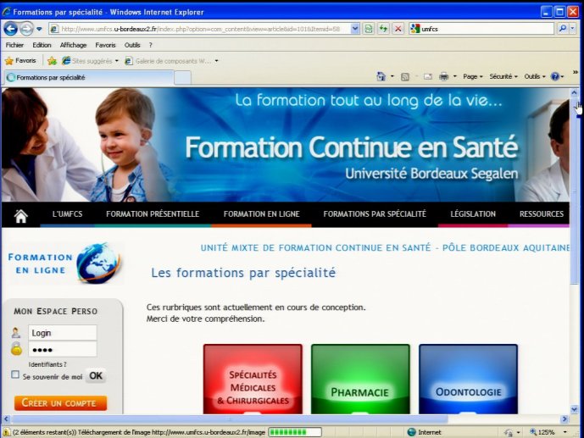Click the command bar overflow chevron
This screenshot has width=584, height=438.
[575, 72]
